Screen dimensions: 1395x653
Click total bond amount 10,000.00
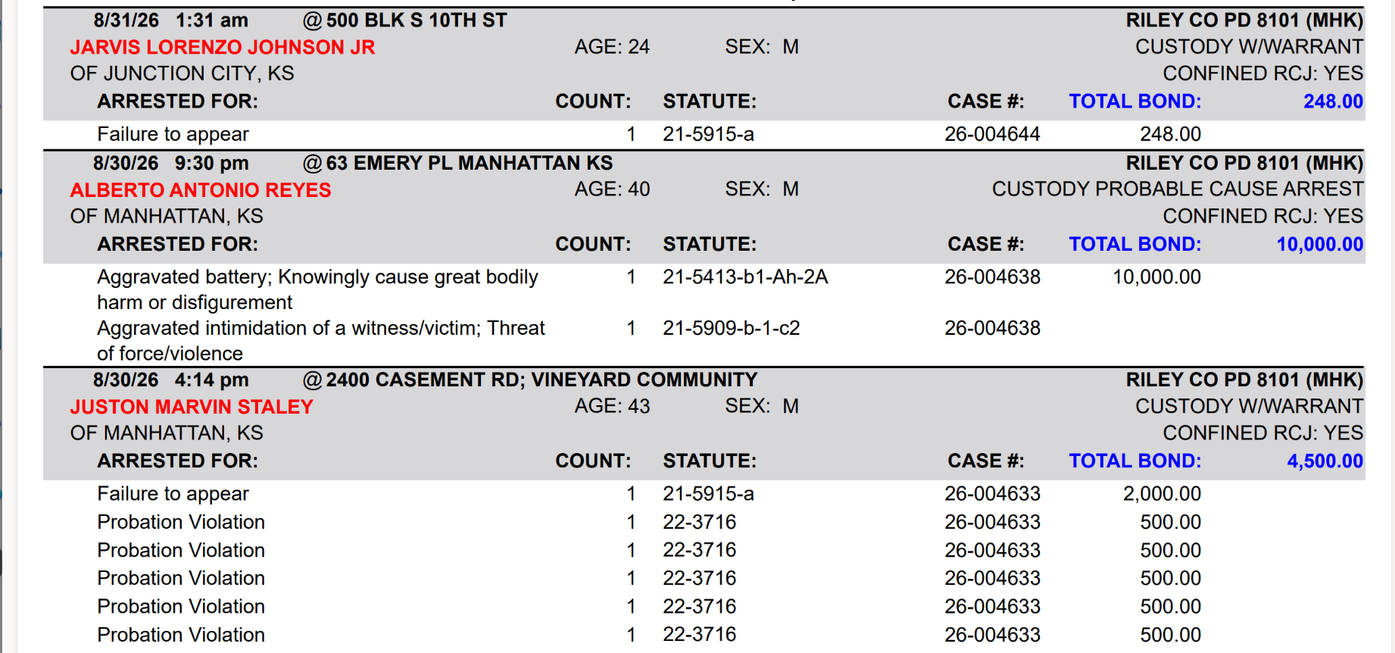(1320, 245)
